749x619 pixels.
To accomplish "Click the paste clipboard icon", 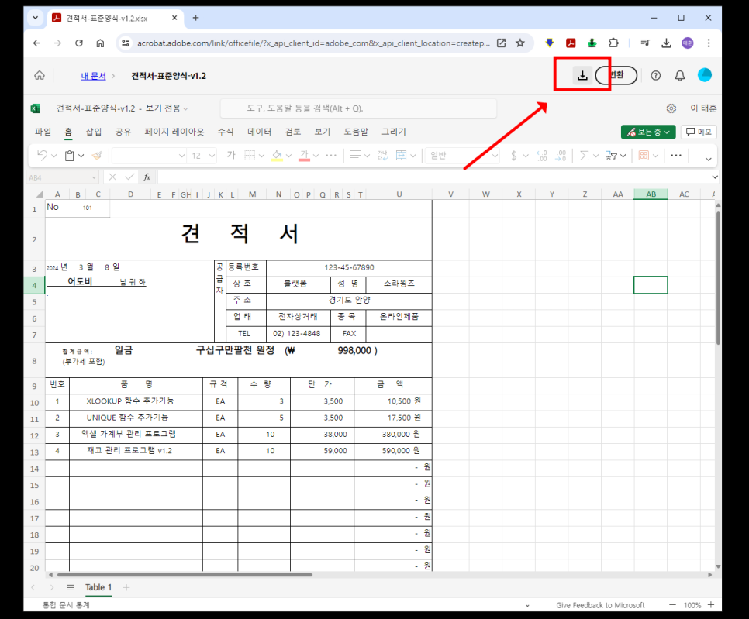I will [x=70, y=156].
